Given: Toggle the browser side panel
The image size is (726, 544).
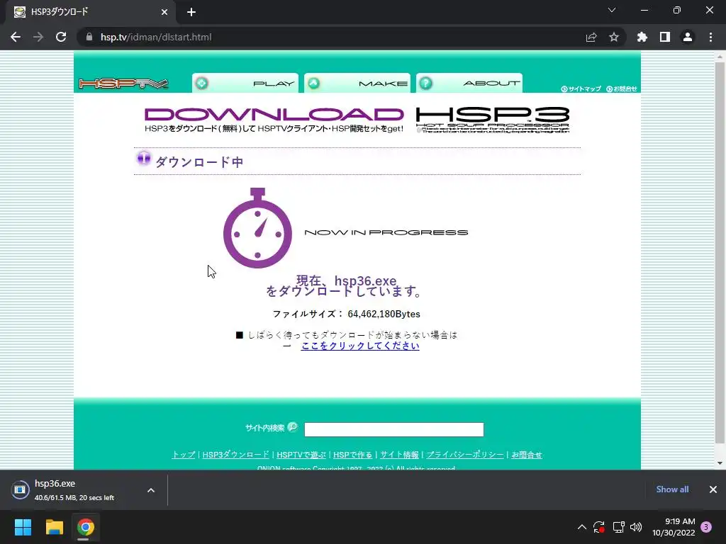Looking at the screenshot, I should tap(665, 37).
